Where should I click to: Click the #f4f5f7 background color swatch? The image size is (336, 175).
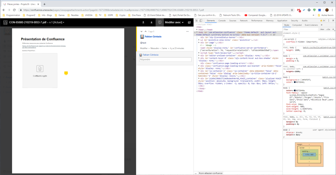pos(301,80)
